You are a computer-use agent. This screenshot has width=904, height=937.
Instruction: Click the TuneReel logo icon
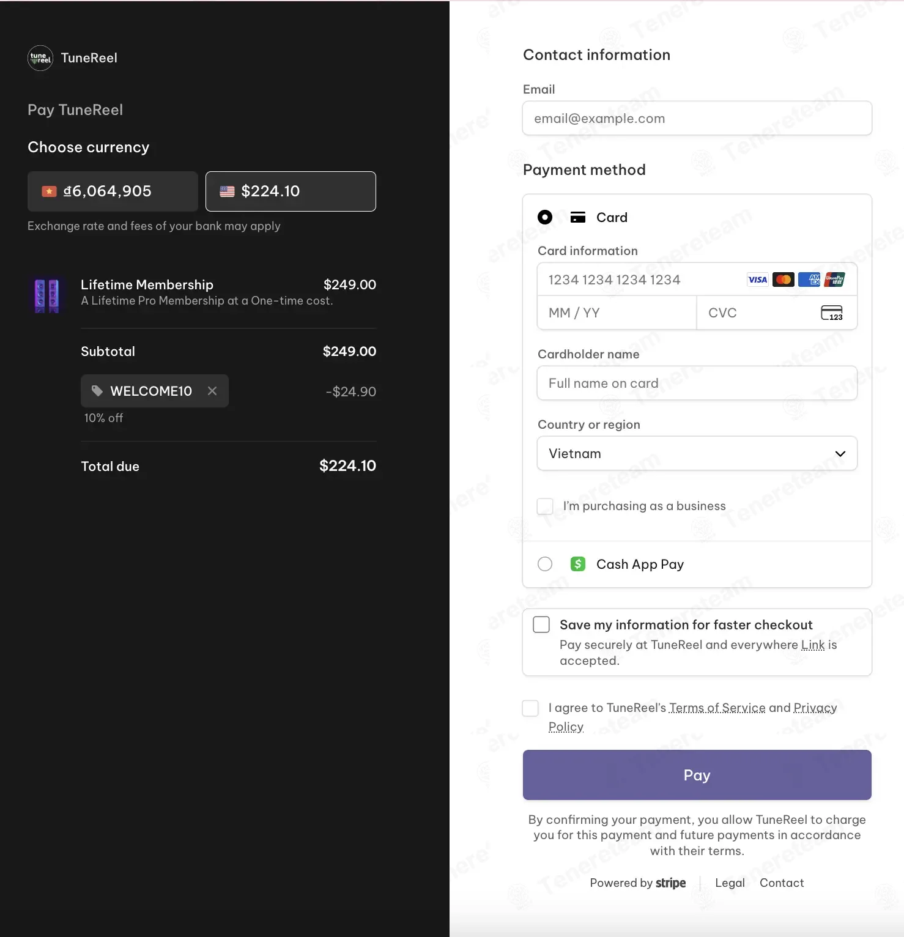(40, 58)
